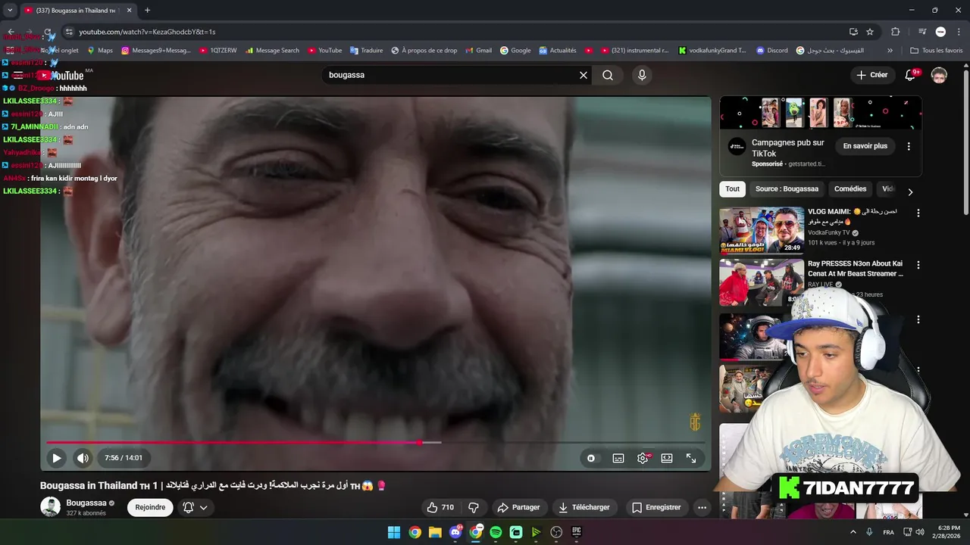Select the Comédies filter chip
The image size is (970, 545).
[850, 189]
